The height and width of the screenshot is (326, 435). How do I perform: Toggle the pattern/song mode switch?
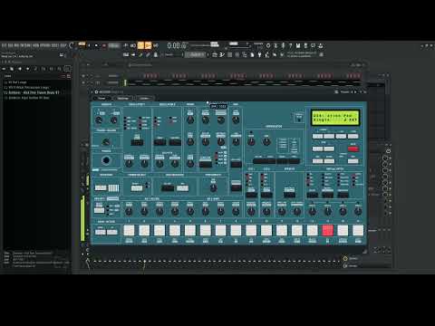82,45
